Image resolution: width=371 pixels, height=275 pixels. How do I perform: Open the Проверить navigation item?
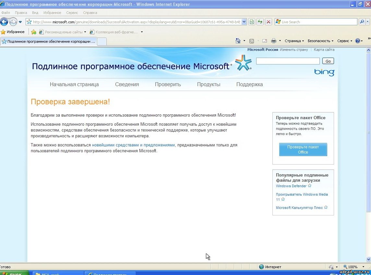pyautogui.click(x=168, y=84)
